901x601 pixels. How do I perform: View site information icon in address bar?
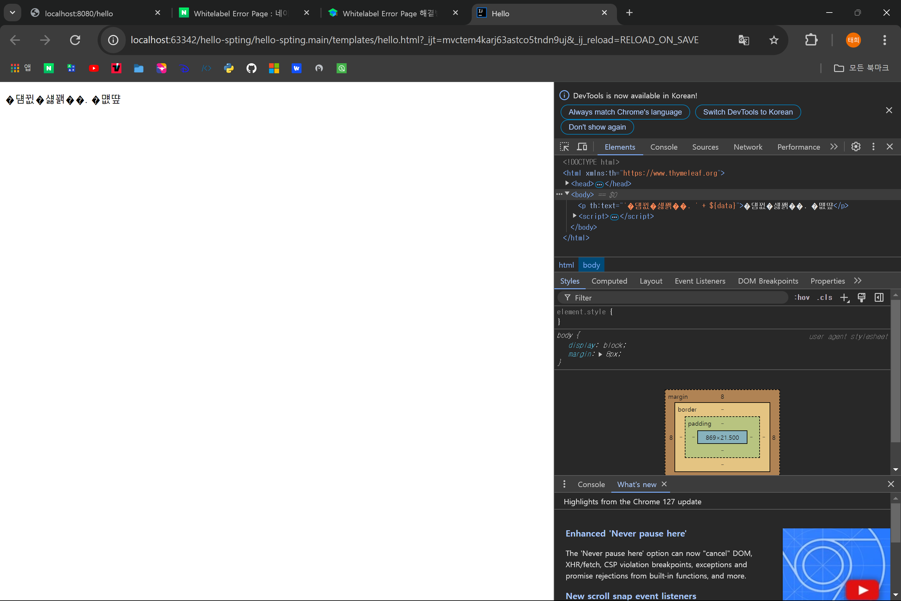[113, 40]
